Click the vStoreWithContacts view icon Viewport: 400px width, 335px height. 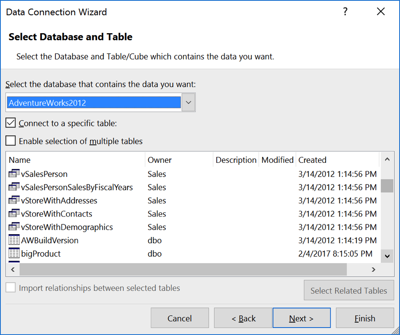14,213
